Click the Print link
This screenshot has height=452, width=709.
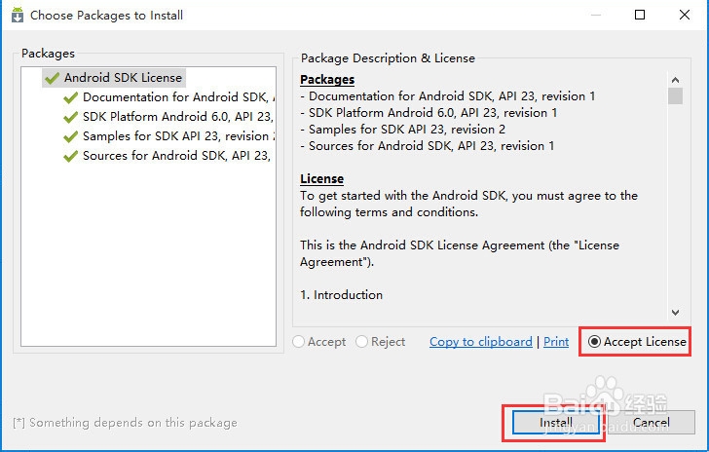556,342
